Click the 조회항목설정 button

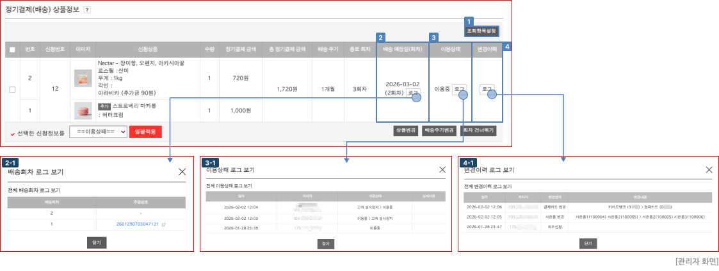point(481,31)
